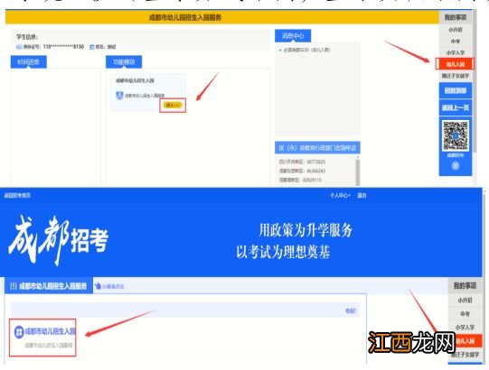Click the blue 回到顶部 button
489x370 pixels.
coord(456,90)
